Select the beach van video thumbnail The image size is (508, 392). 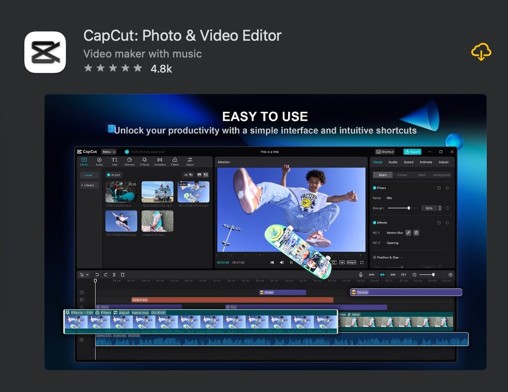coord(157,192)
